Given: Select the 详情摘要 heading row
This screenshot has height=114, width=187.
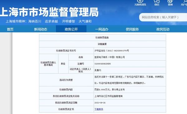Looking at the screenshot, I should pos(103,44).
